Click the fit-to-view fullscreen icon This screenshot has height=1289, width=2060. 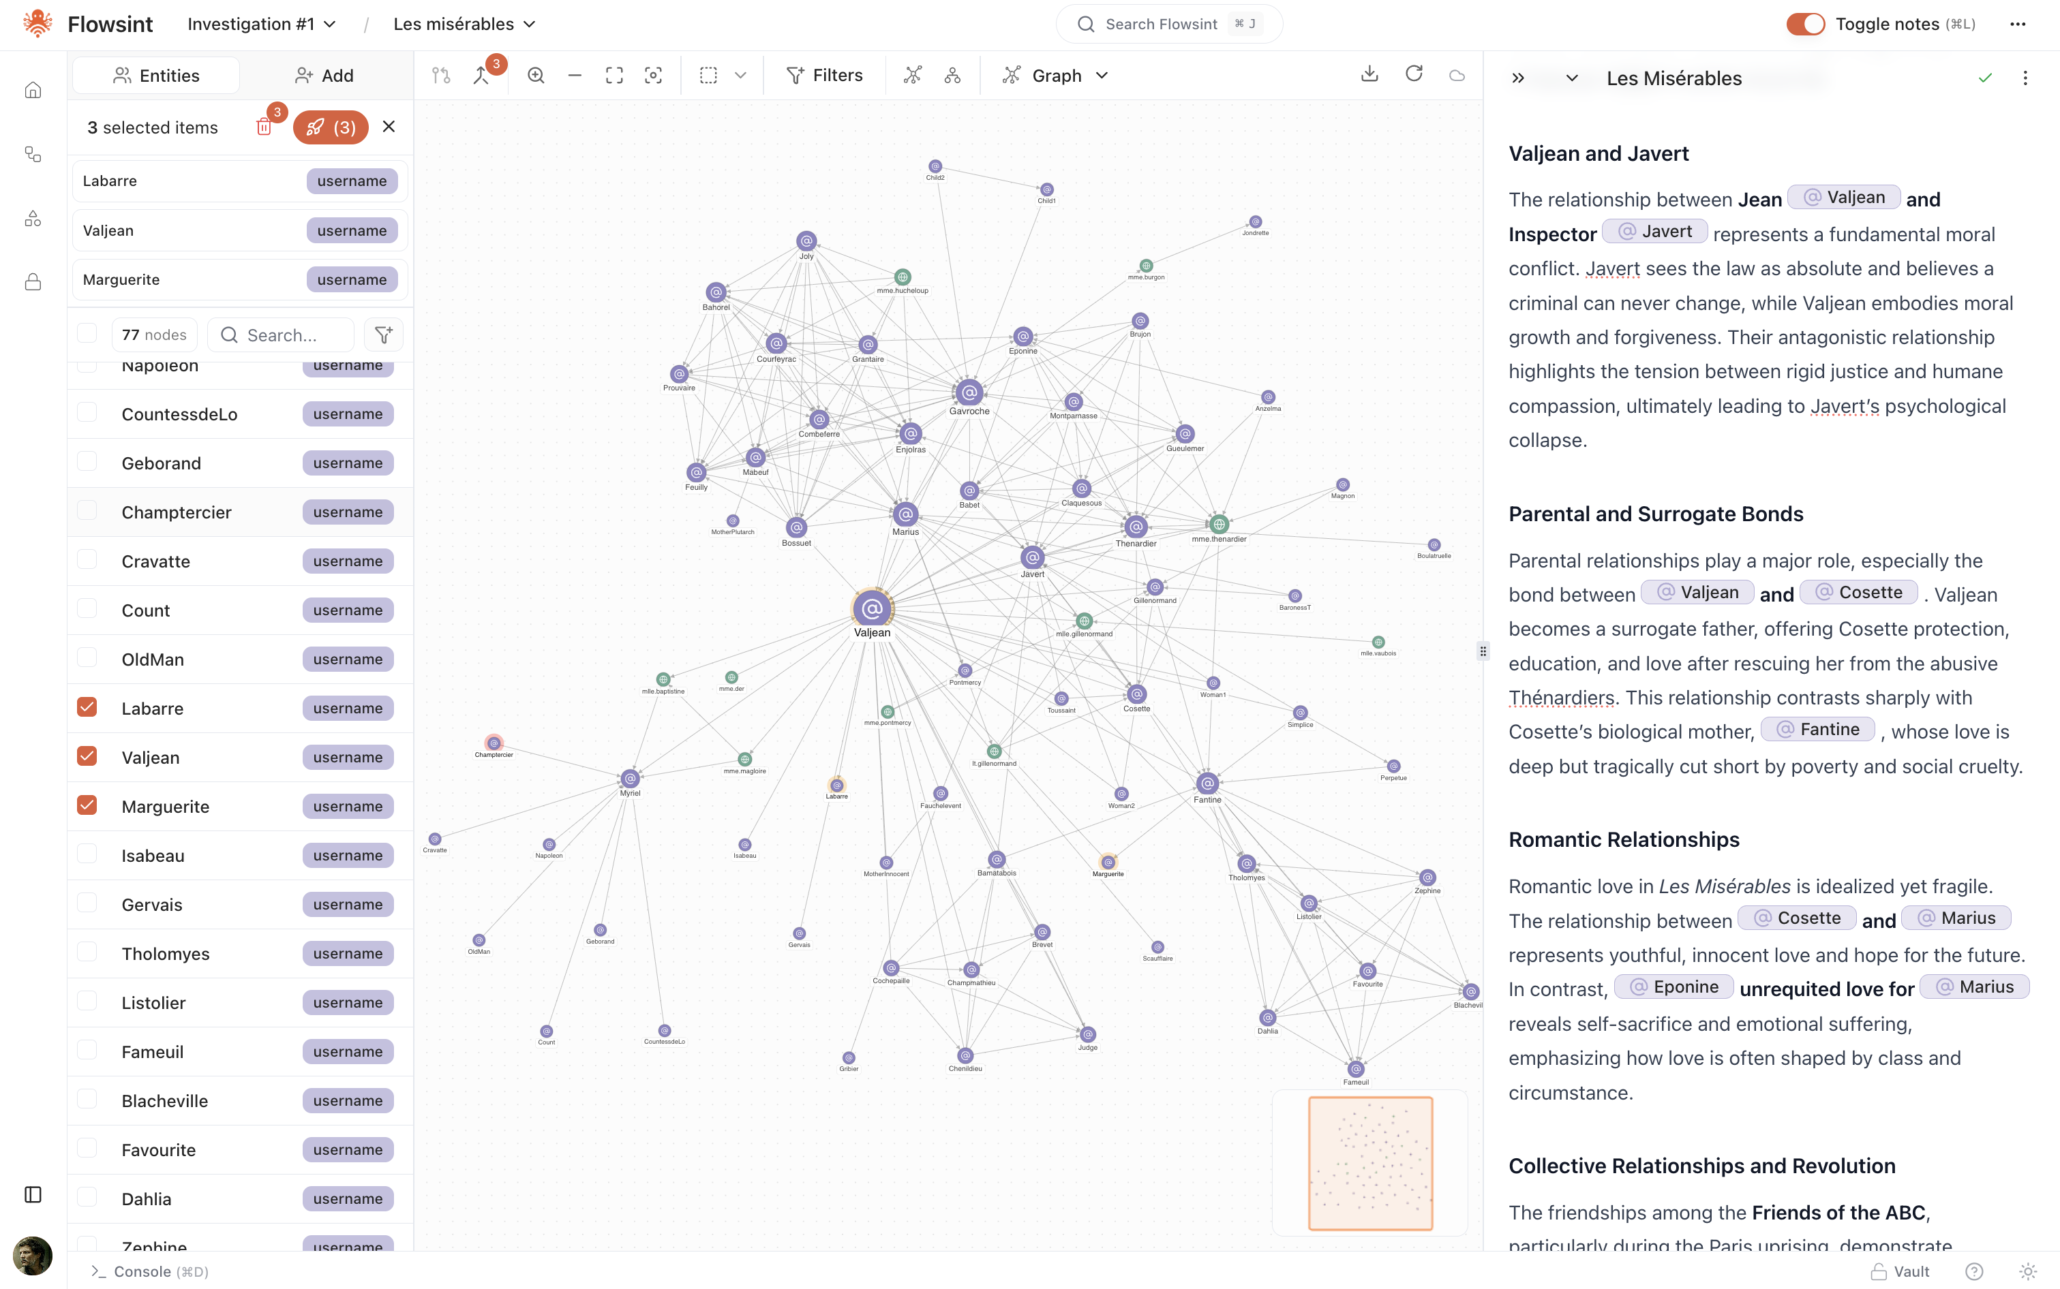click(614, 75)
